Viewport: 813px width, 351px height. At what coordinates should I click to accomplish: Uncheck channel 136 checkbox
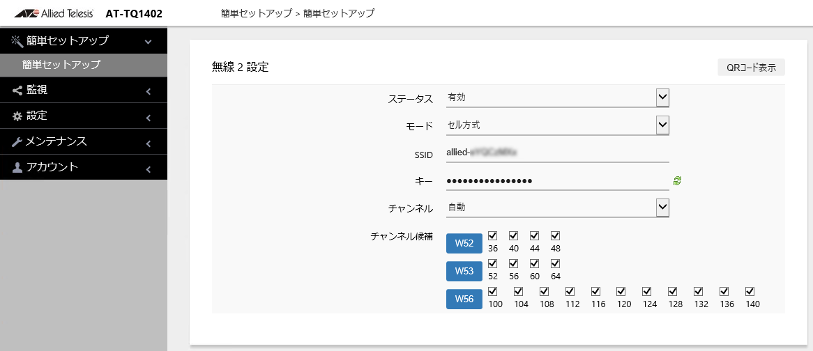click(x=724, y=291)
